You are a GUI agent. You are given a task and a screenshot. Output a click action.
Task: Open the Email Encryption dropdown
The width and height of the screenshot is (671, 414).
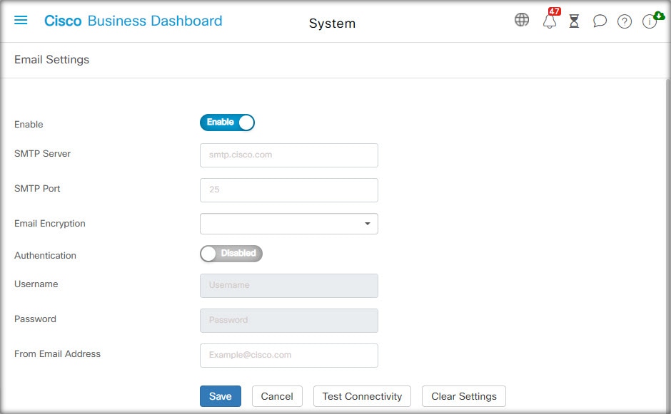(289, 224)
